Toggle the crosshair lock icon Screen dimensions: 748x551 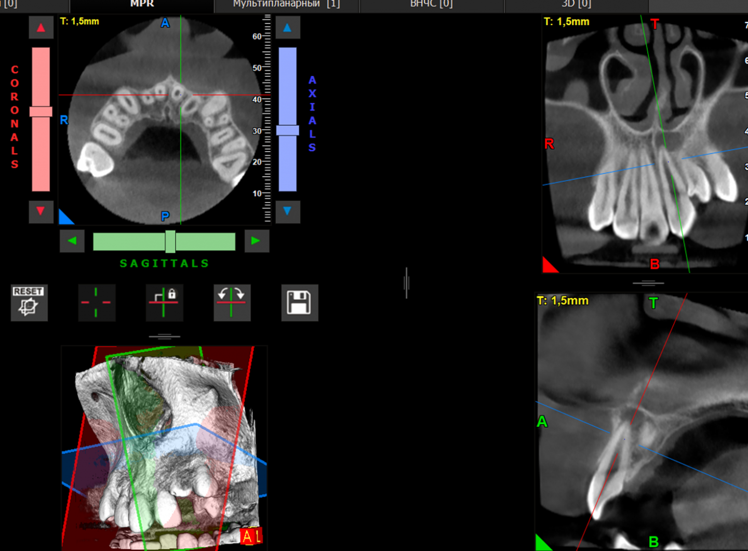[164, 303]
